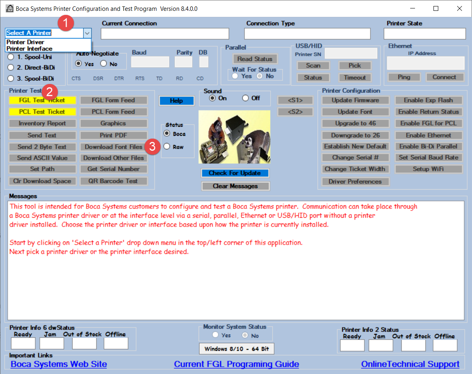Choose Printer Driver from the dropdown list
The width and height of the screenshot is (472, 374).
pyautogui.click(x=25, y=42)
